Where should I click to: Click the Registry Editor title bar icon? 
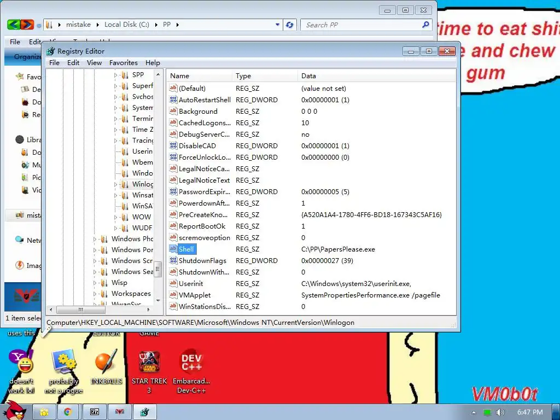click(51, 51)
